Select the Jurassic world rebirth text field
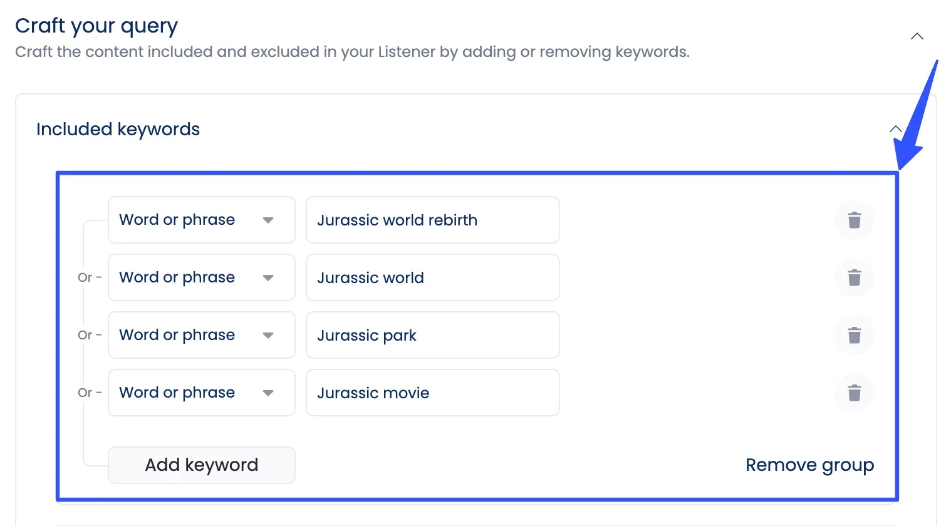The width and height of the screenshot is (951, 526). (432, 220)
